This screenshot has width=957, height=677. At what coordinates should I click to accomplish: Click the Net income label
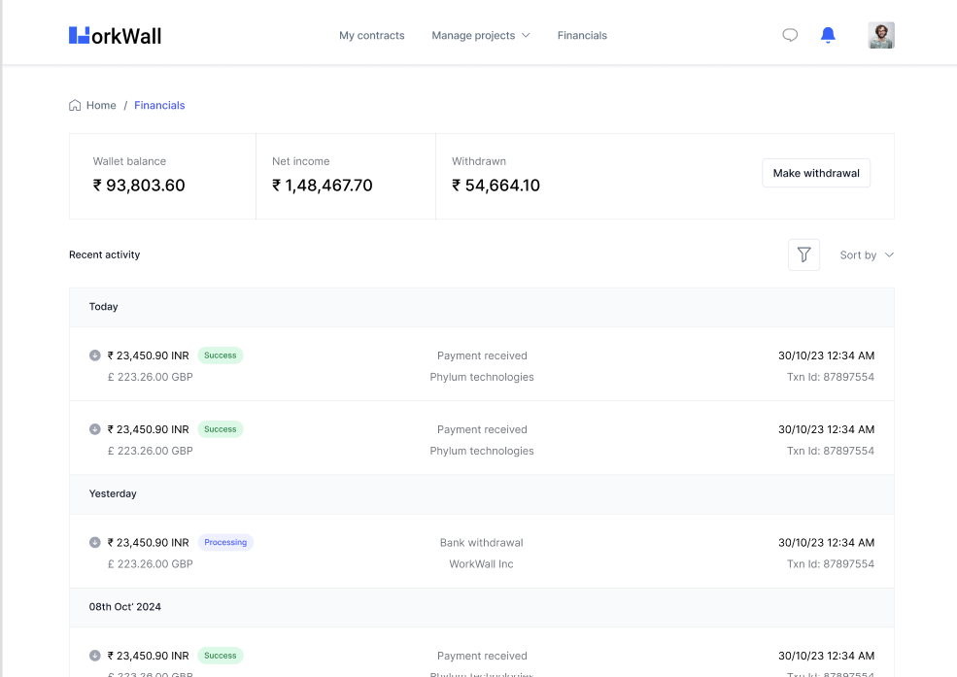pos(301,161)
